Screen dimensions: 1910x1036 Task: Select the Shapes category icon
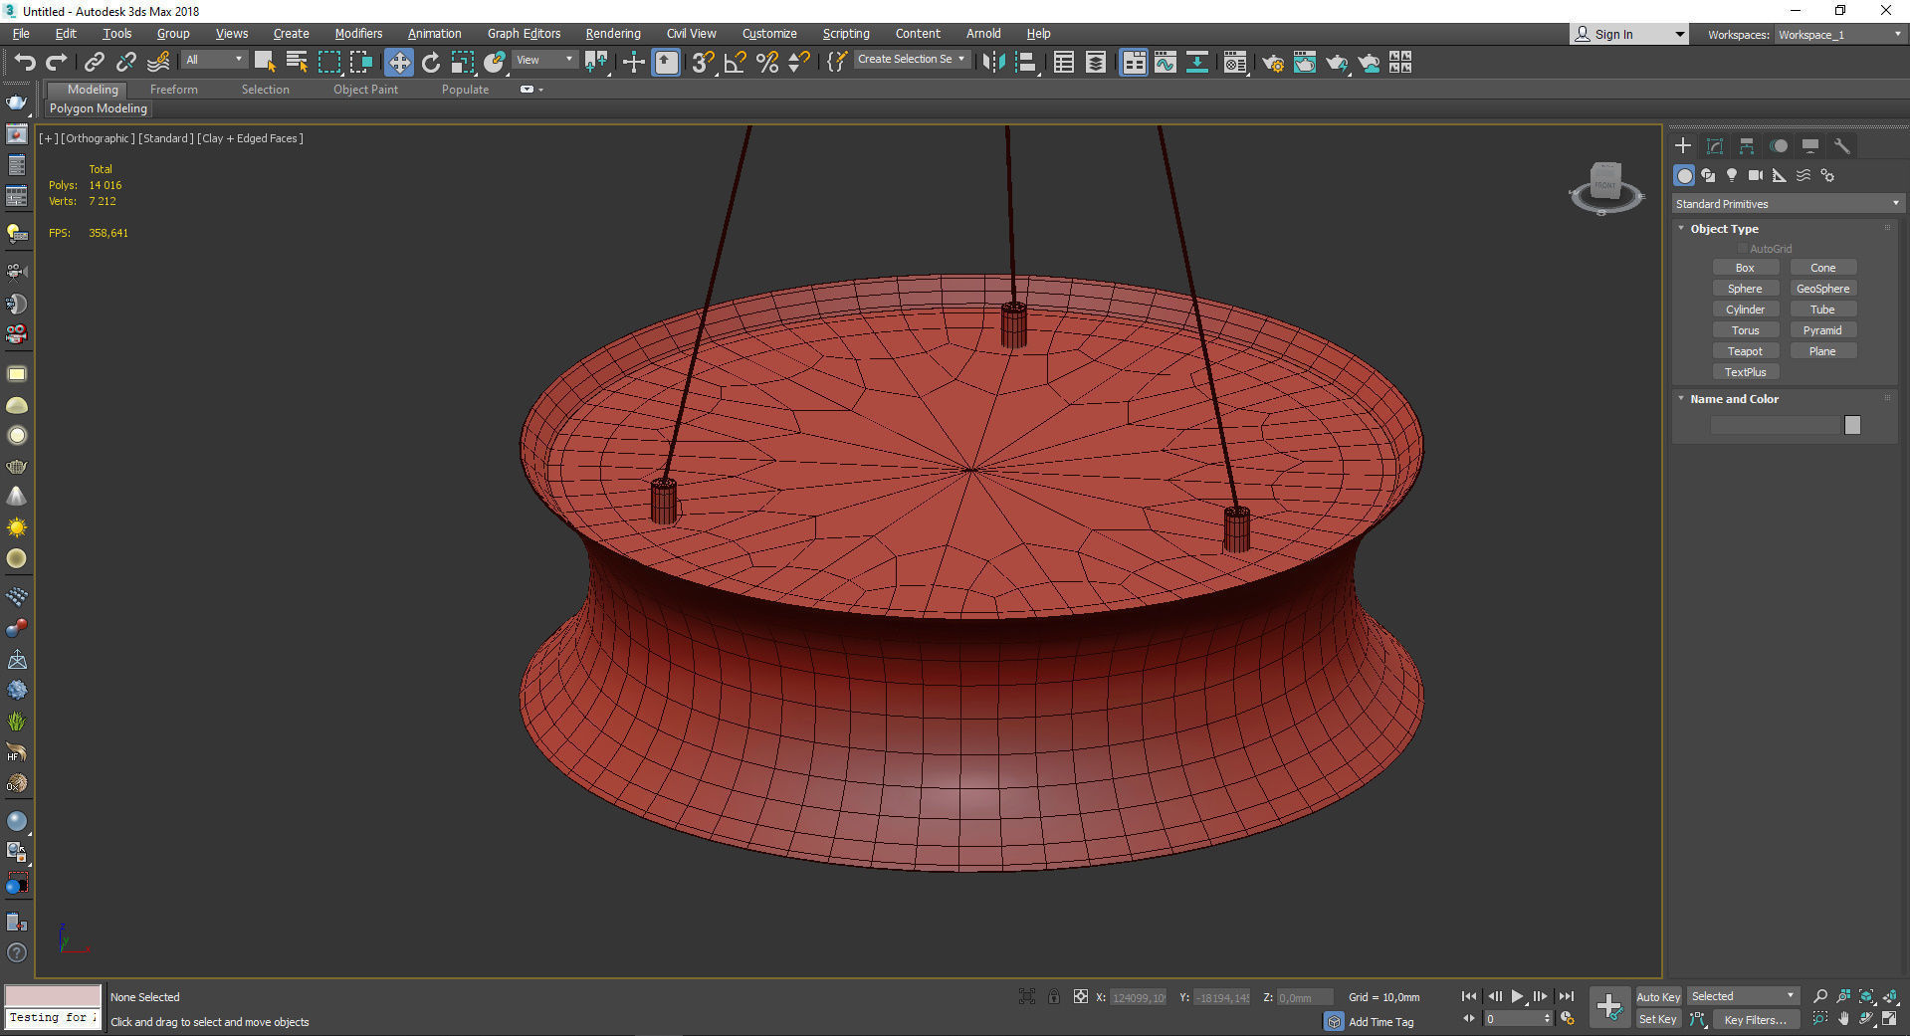[x=1708, y=175]
